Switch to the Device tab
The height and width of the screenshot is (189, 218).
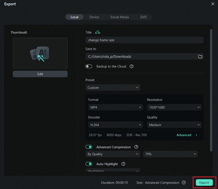[x=94, y=17]
